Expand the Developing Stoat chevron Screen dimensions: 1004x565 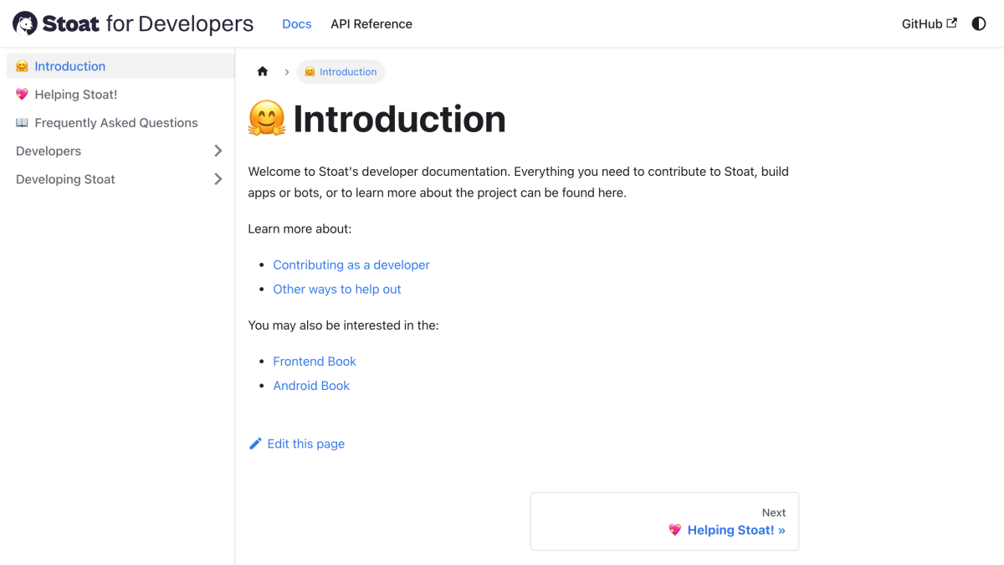(218, 179)
